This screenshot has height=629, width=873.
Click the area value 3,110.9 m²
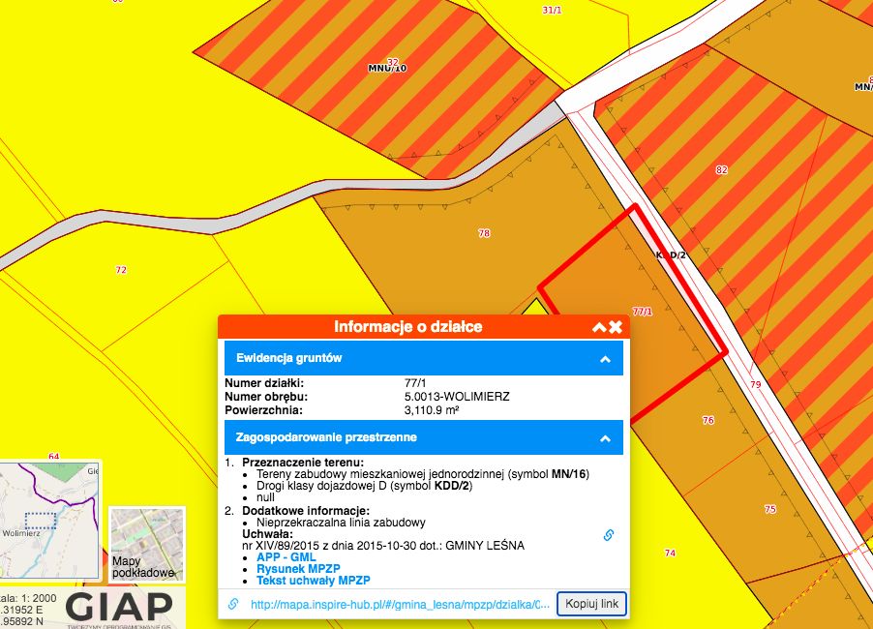432,410
